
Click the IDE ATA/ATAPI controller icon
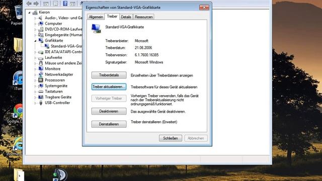(x=41, y=52)
